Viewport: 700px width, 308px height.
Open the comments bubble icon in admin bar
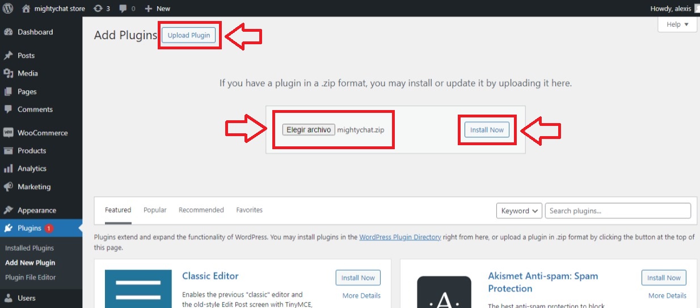pos(123,9)
